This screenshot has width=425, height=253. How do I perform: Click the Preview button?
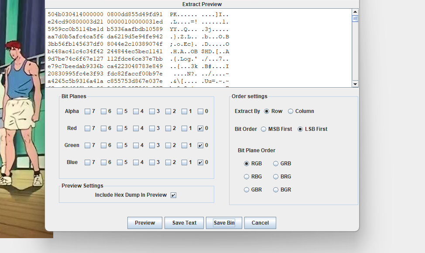click(x=145, y=223)
